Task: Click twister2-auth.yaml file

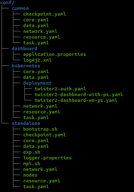Action: click(60, 89)
